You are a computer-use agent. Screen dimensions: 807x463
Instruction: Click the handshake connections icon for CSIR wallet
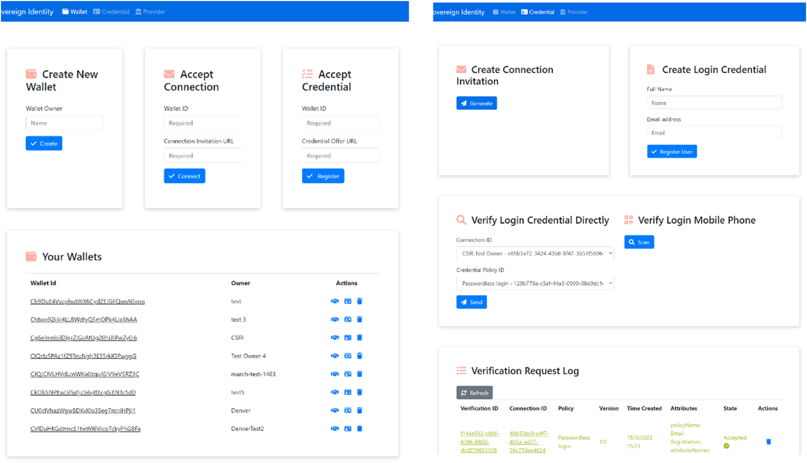(335, 337)
